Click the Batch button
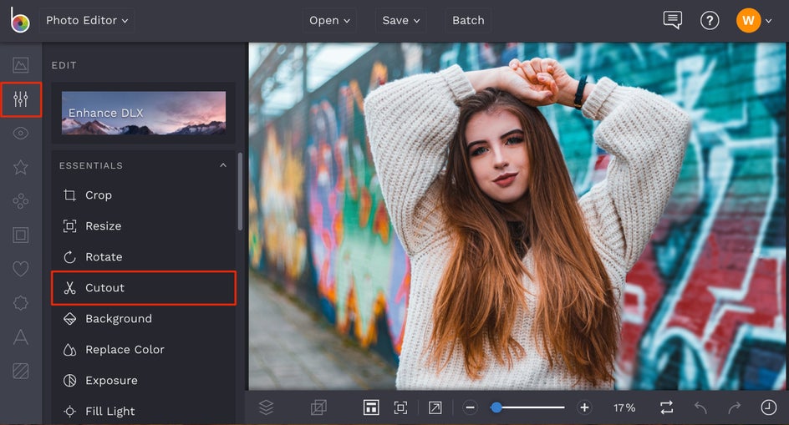 tap(468, 20)
